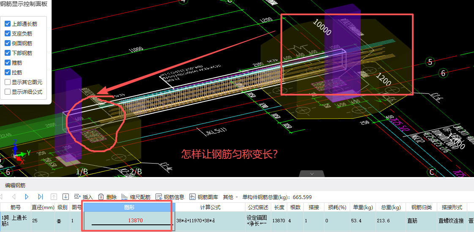Click unit weight cell 53.4
Image resolution: width=474 pixels, height=232 pixels.
363,221
